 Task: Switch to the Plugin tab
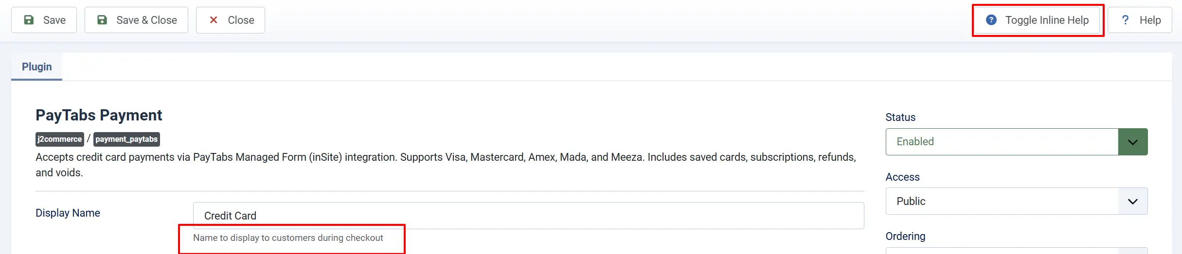click(37, 67)
